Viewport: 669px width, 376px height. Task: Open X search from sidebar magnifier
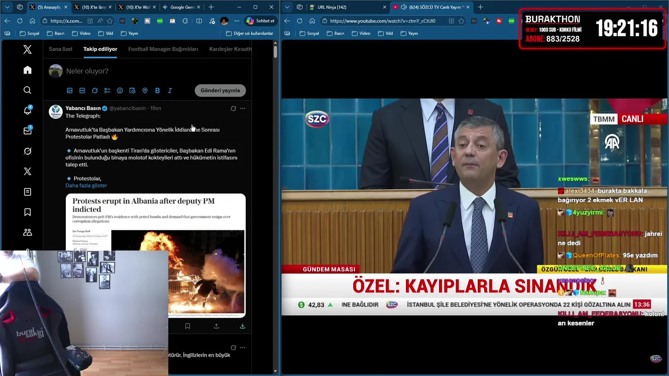(28, 90)
